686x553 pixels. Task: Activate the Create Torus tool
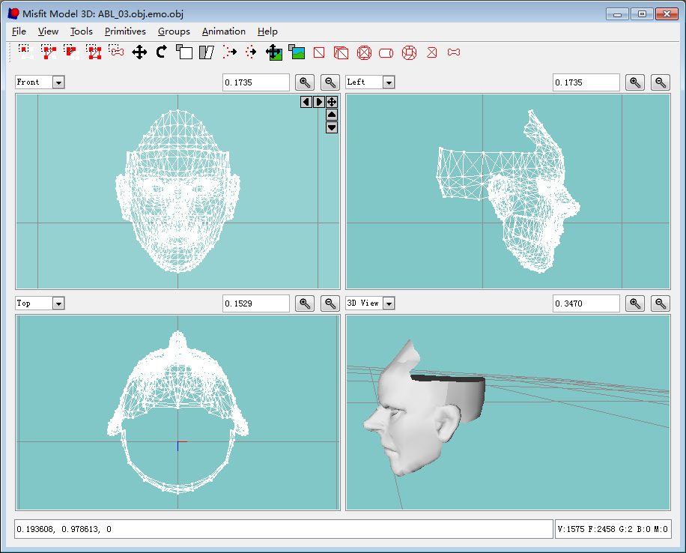pyautogui.click(x=409, y=52)
